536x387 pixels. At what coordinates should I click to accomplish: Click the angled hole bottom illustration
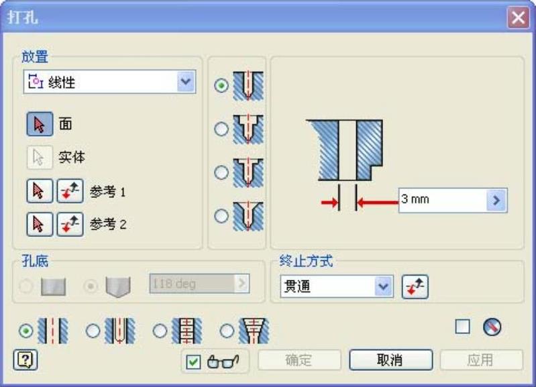coord(118,287)
